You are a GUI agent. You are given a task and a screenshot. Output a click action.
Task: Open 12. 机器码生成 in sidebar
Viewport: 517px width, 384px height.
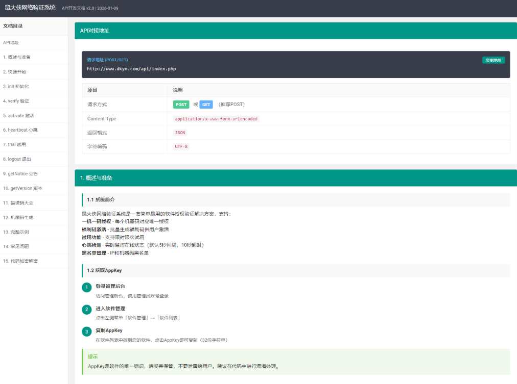(x=18, y=217)
